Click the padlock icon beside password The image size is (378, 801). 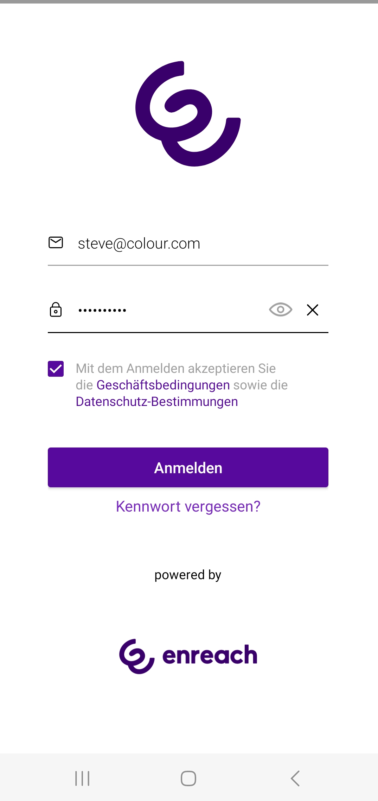56,309
